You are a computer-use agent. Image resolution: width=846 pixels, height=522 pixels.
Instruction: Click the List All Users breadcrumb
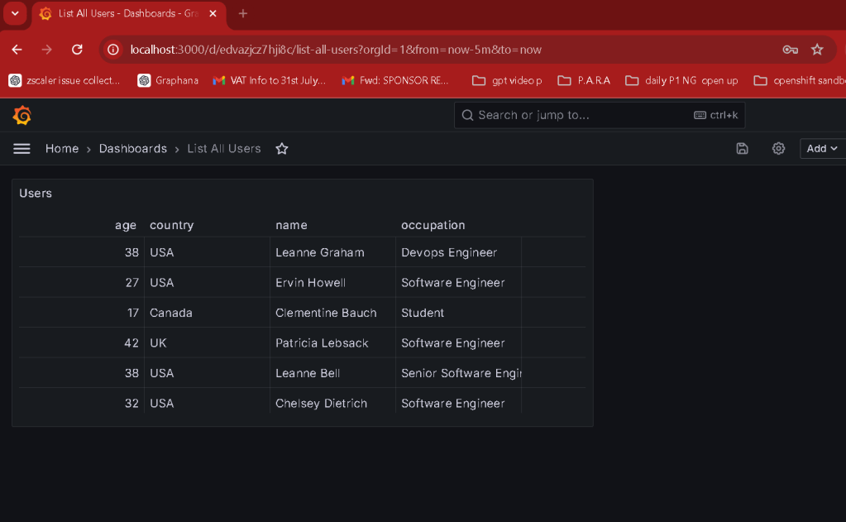(224, 148)
